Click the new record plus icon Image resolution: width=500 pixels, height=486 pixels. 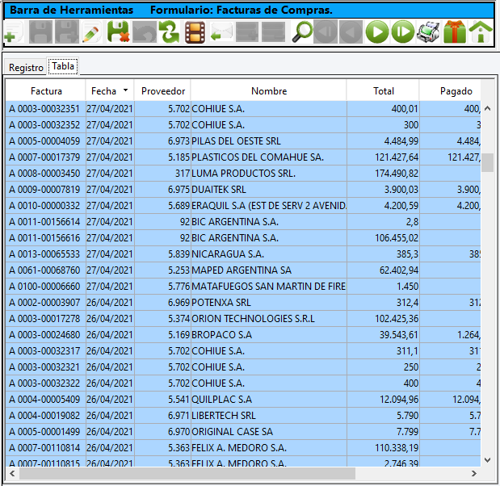(x=14, y=31)
